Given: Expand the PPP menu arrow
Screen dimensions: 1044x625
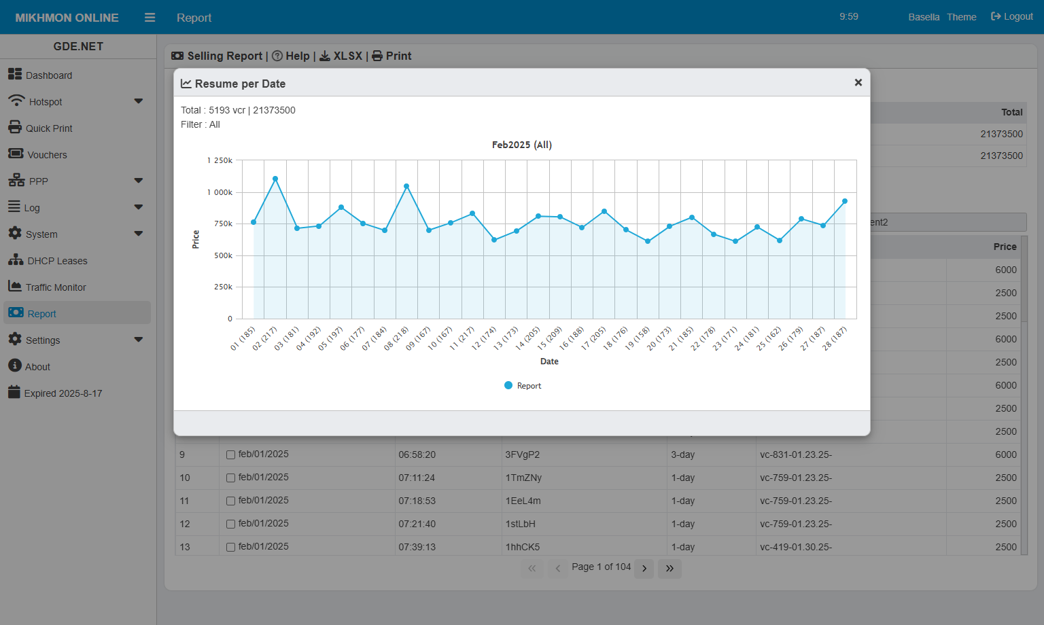Looking at the screenshot, I should pyautogui.click(x=139, y=181).
